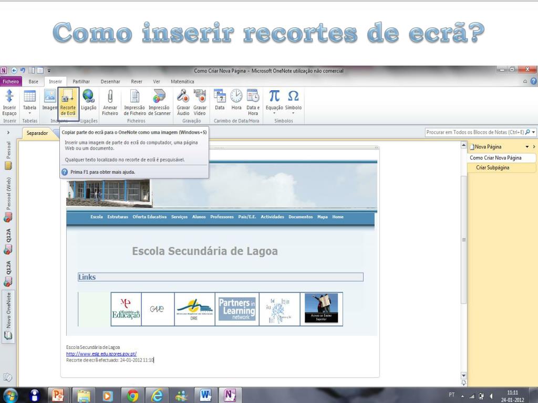Screen dimensions: 538x403
Task: Open the Criar Subpágina page
Action: (x=493, y=167)
